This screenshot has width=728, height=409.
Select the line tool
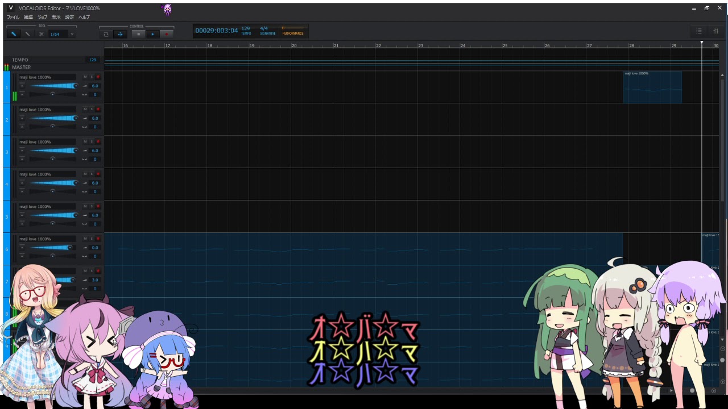(x=27, y=34)
